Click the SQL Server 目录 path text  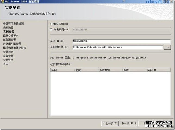click(109, 58)
